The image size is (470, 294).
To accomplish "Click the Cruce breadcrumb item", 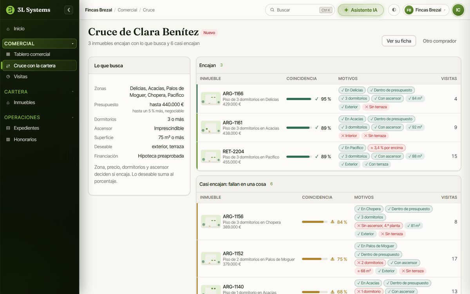I will point(149,10).
